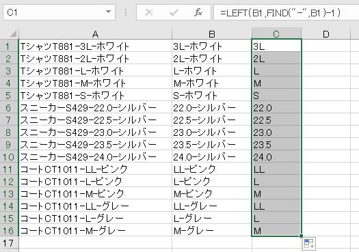The width and height of the screenshot is (359, 252).
Task: Click cell C11 containing 'LL'
Action: [x=276, y=169]
